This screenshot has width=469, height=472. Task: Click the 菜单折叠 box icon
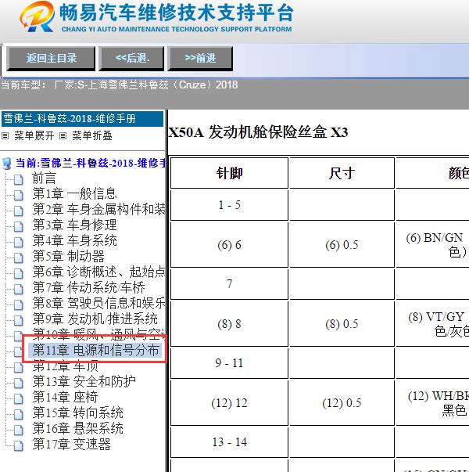pos(63,136)
